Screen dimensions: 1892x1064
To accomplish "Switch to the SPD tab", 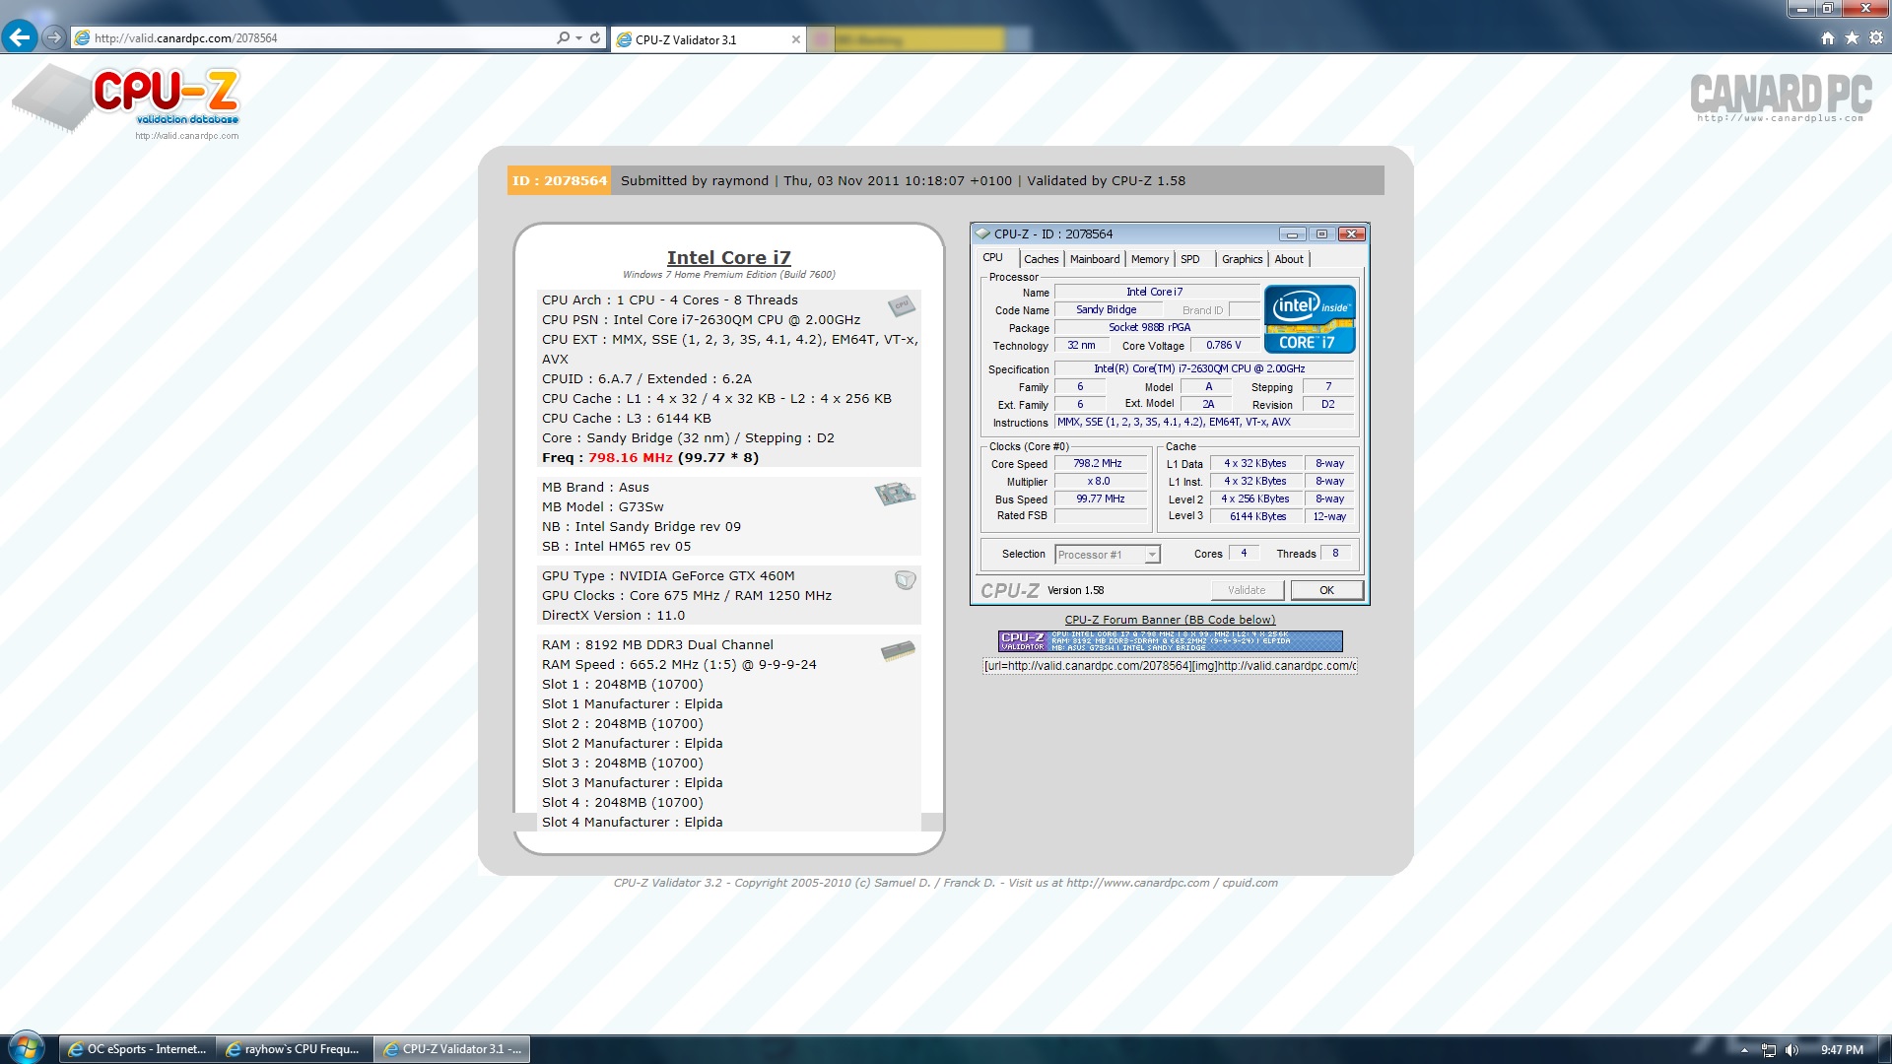I will pyautogui.click(x=1190, y=259).
